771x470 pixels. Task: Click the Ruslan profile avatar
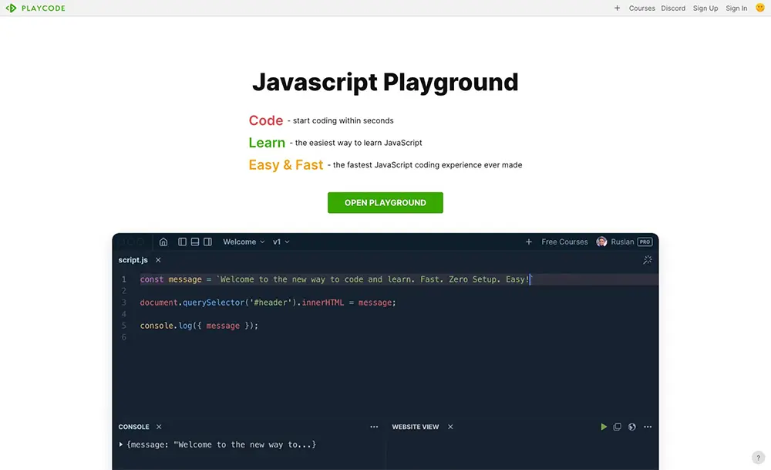[601, 242]
